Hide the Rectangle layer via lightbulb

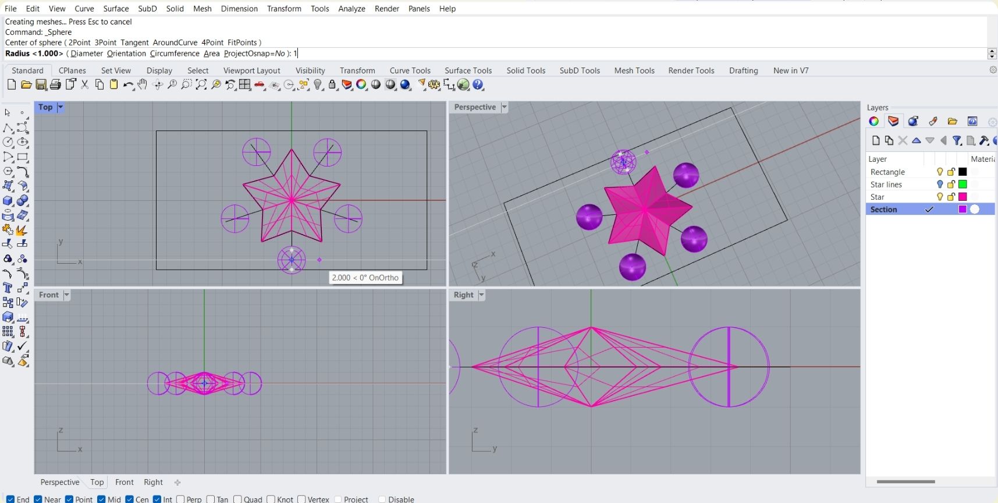click(x=939, y=172)
